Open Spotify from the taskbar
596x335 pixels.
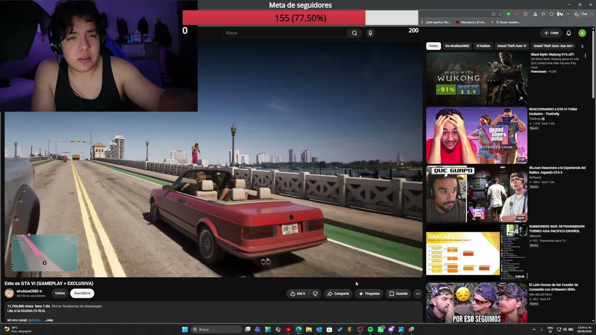tap(370, 329)
